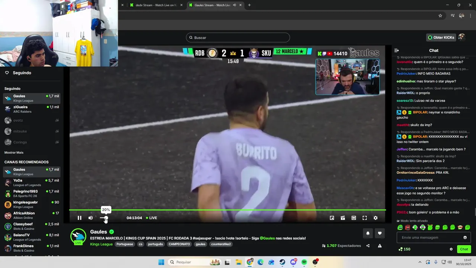The height and width of the screenshot is (268, 476).
Task: Show hidden system tray icons
Action: [x=420, y=262]
